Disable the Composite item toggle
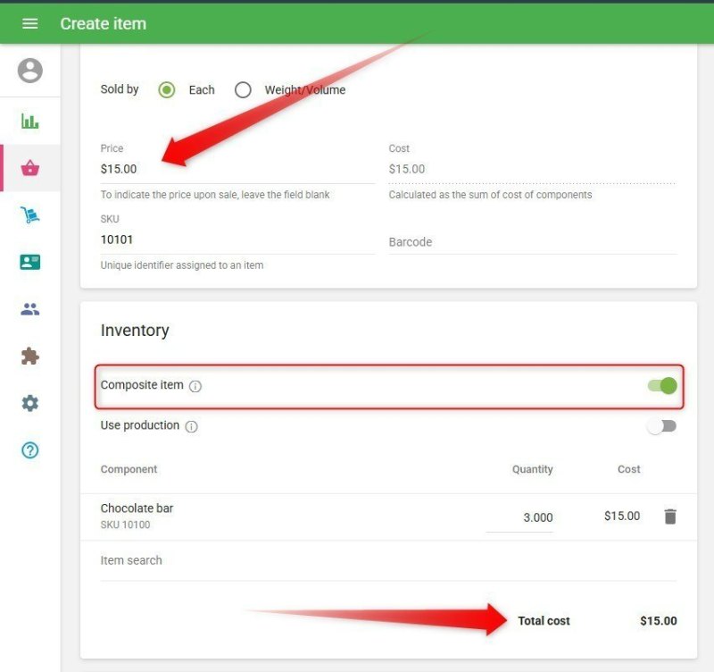Viewport: 714px width, 672px height. pos(662,386)
